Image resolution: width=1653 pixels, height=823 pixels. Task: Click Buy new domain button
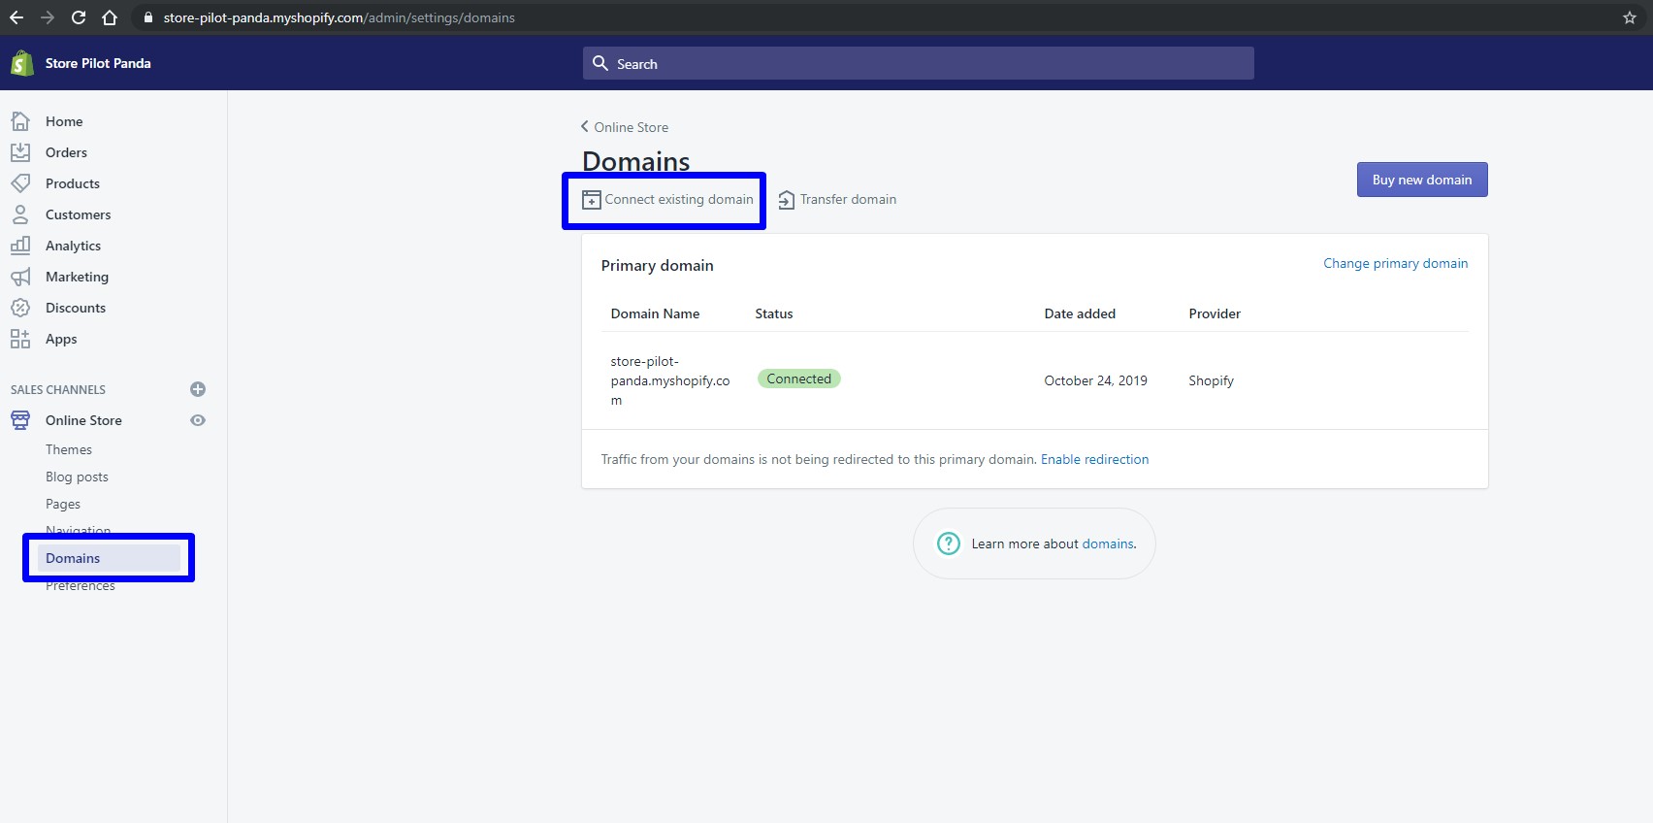1421,180
